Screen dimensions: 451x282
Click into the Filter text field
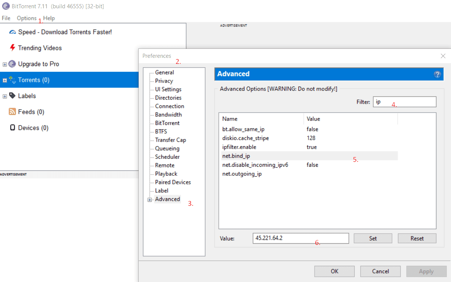point(404,102)
